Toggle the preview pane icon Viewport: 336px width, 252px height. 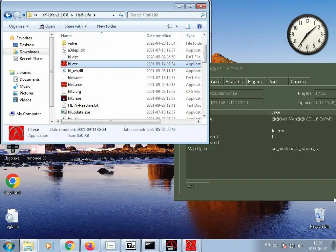click(188, 26)
